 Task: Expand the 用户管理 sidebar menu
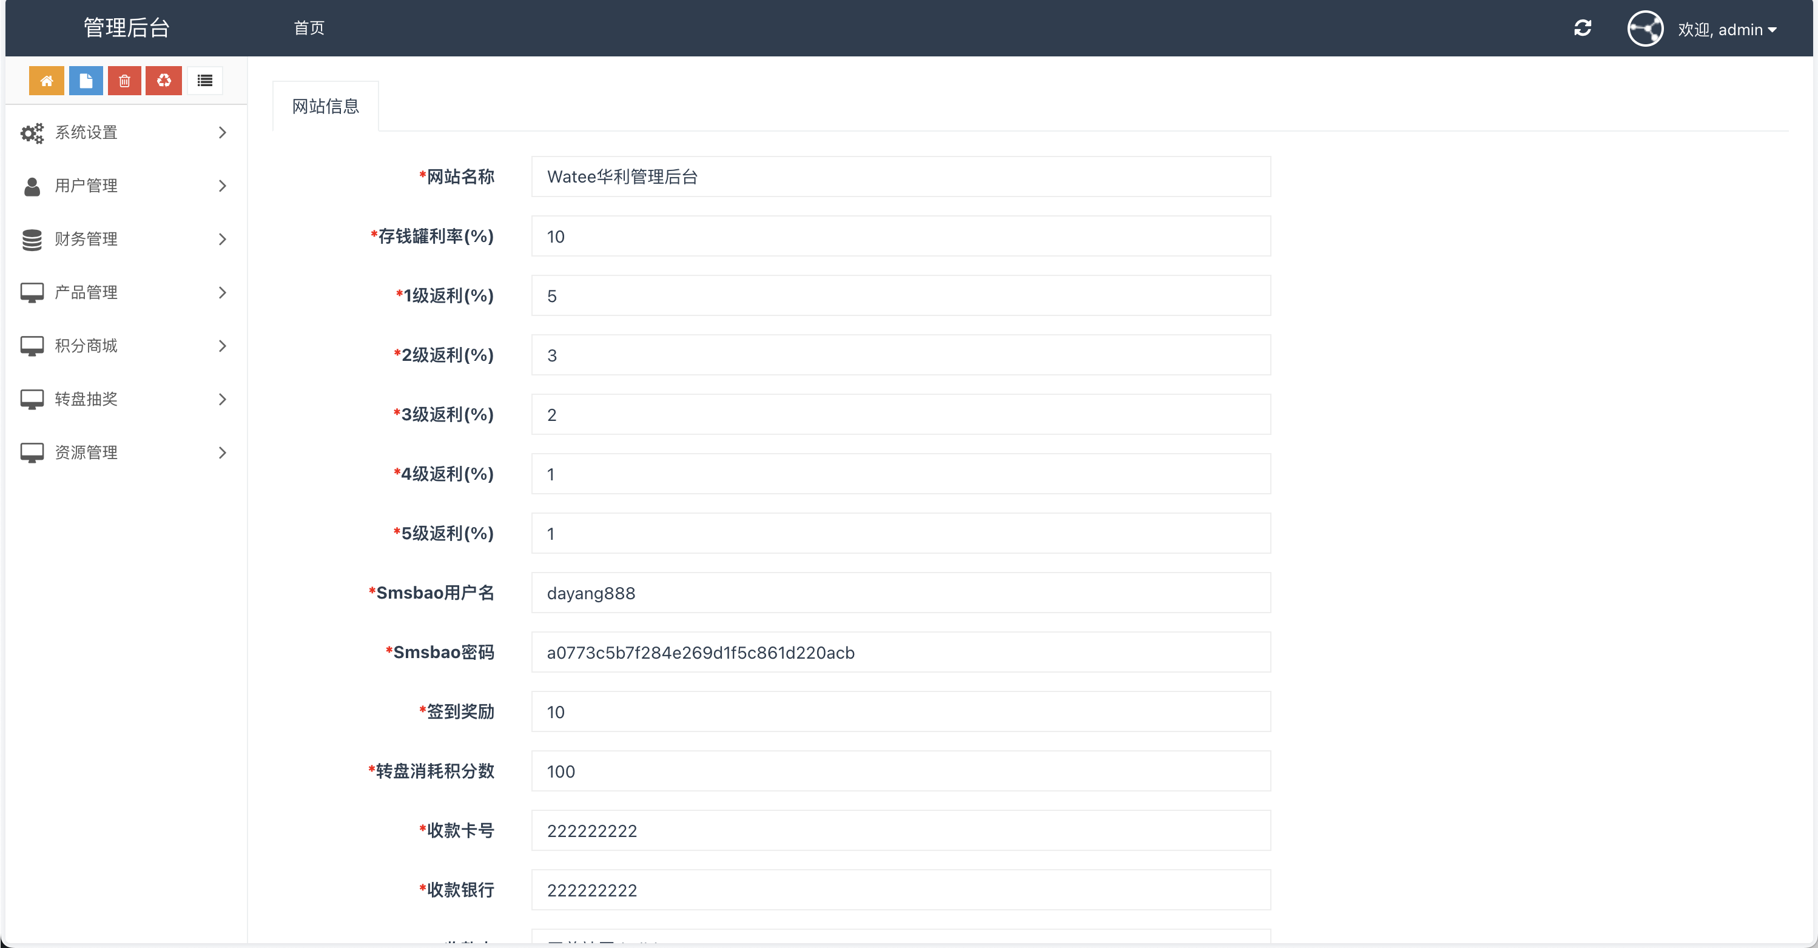point(86,186)
